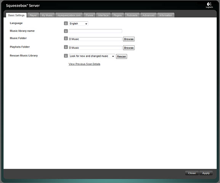220x183 pixels.
Task: Click the 'Playlists Folder' label
Action: (20, 47)
